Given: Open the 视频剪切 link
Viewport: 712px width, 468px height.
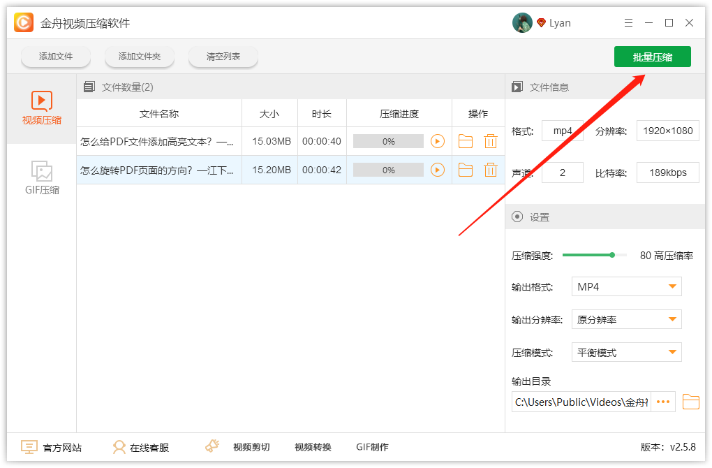Looking at the screenshot, I should click(x=251, y=447).
